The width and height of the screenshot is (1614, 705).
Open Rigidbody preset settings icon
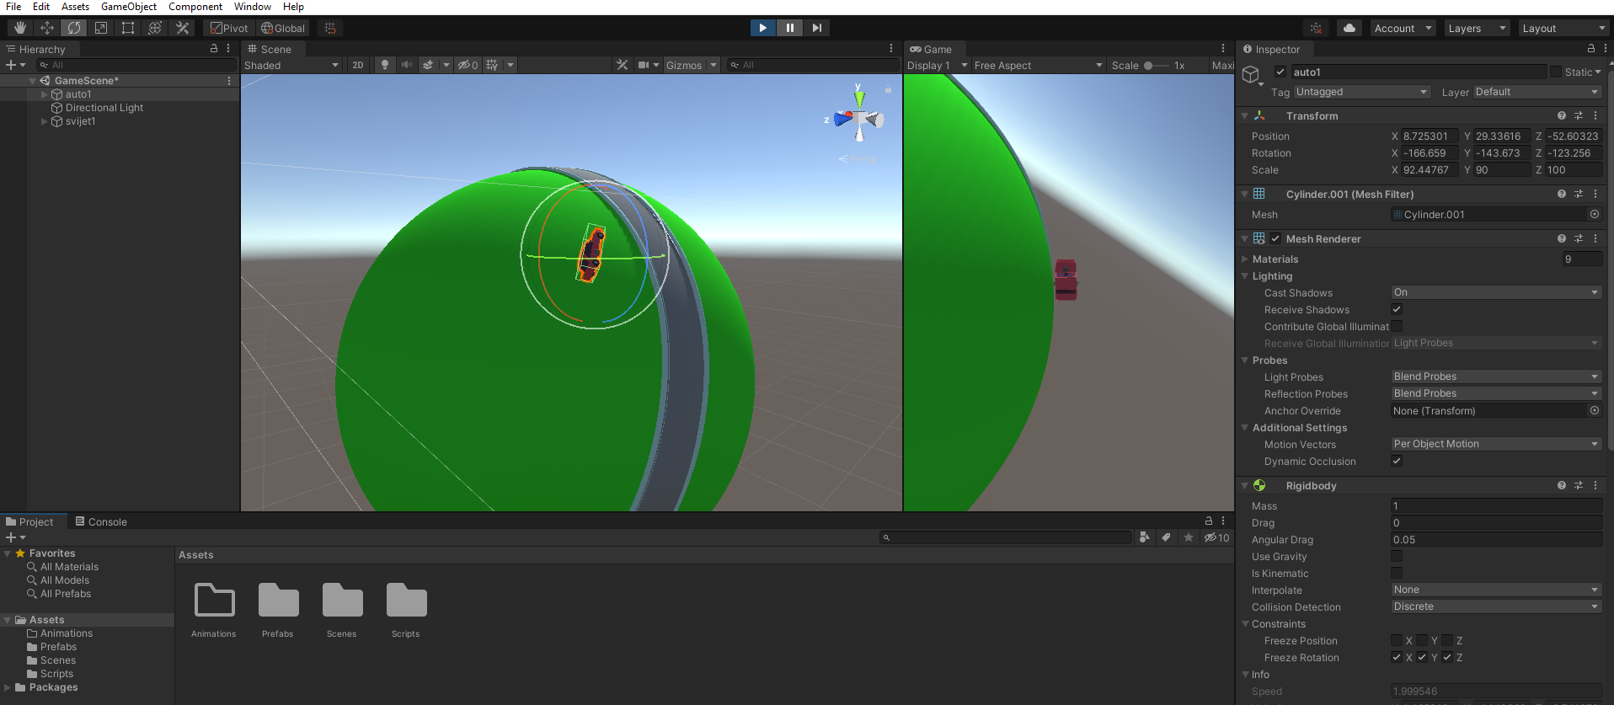point(1579,485)
